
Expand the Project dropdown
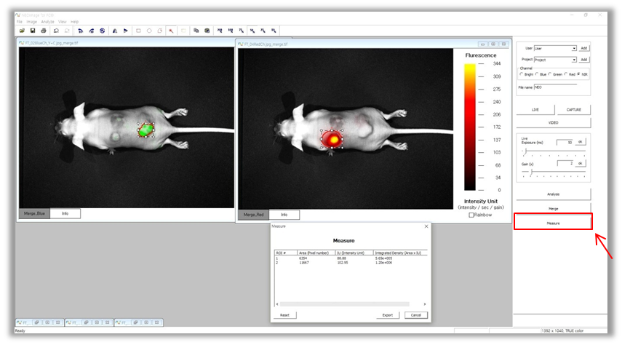pyautogui.click(x=573, y=60)
